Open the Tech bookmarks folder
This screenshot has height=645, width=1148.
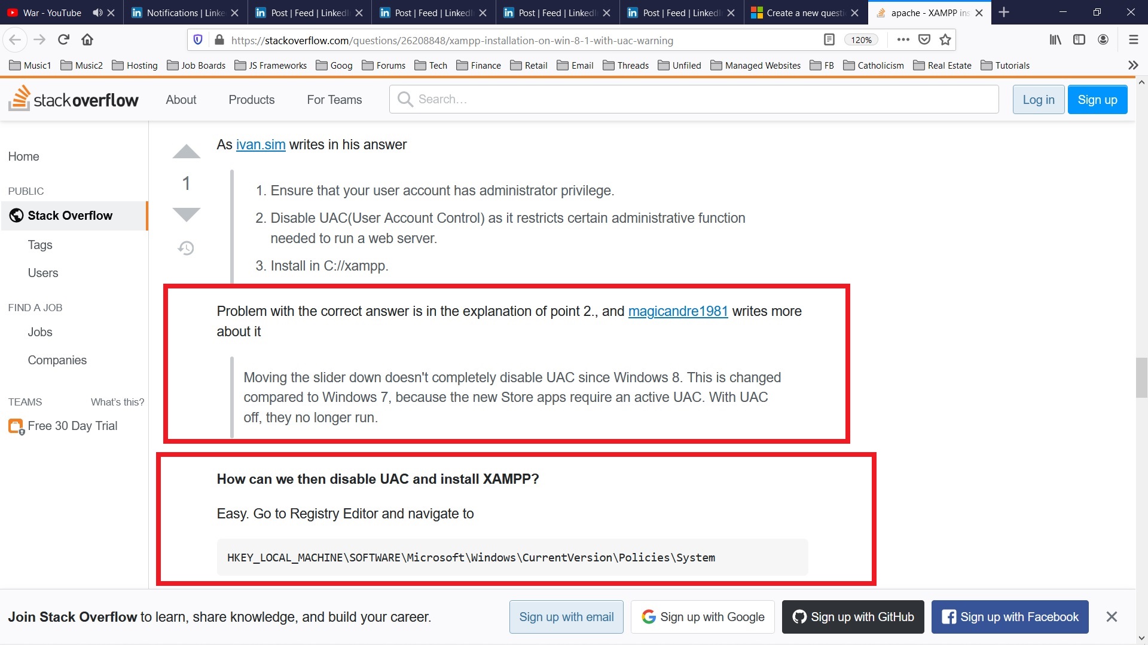(431, 65)
